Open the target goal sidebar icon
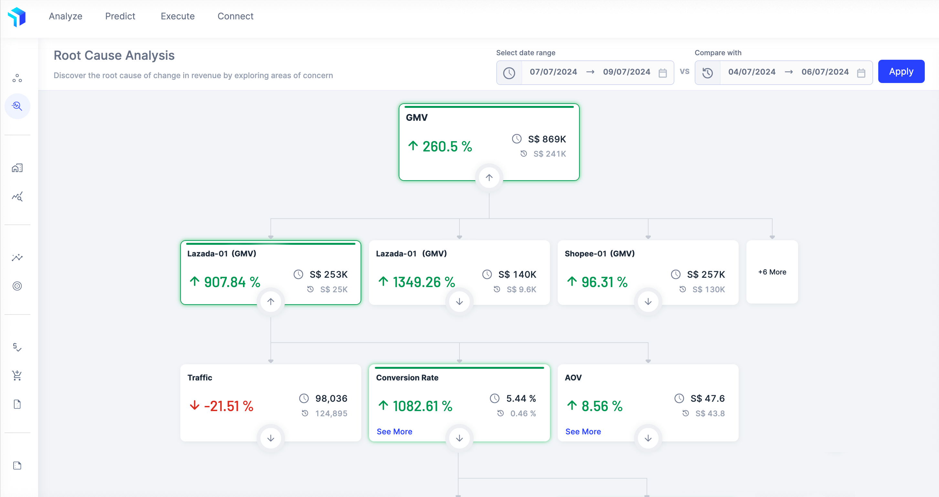This screenshot has height=497, width=939. [17, 286]
